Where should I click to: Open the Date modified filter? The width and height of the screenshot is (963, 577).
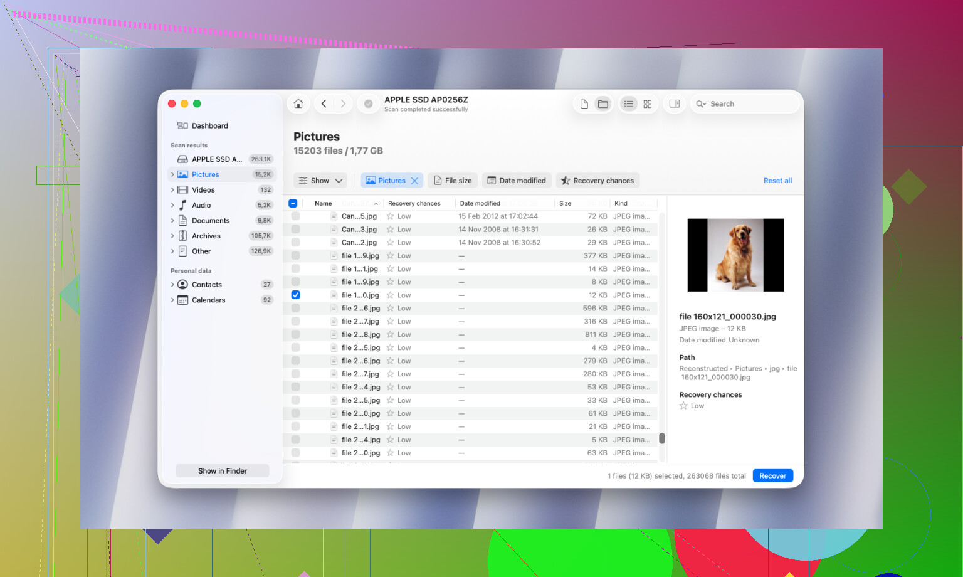517,181
